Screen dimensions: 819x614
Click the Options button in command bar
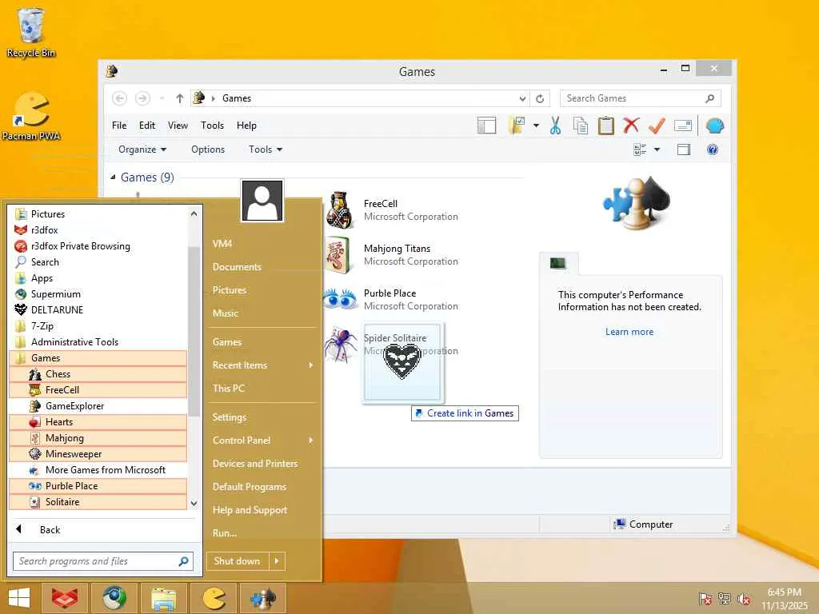click(208, 150)
